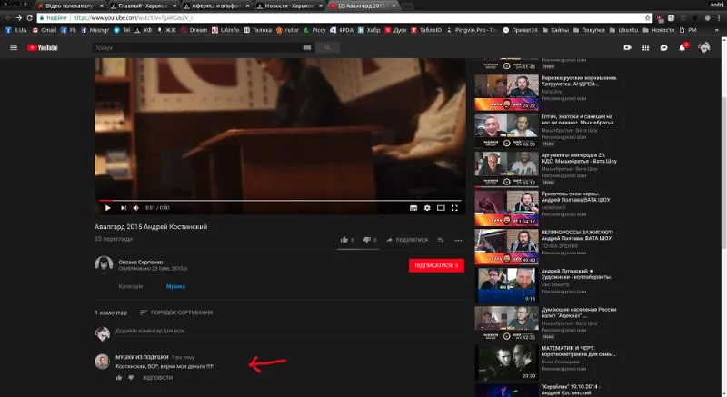Open the ТаблоID bookmark
Viewport: 727px width, 397px height.
point(426,30)
